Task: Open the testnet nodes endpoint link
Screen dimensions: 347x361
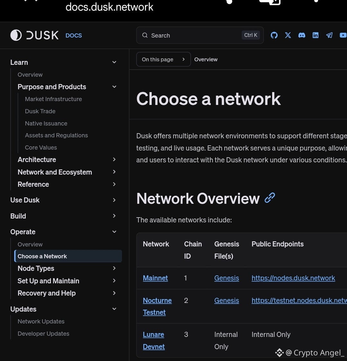Action: tap(299, 300)
